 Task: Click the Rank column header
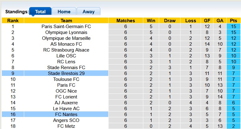click(13, 21)
